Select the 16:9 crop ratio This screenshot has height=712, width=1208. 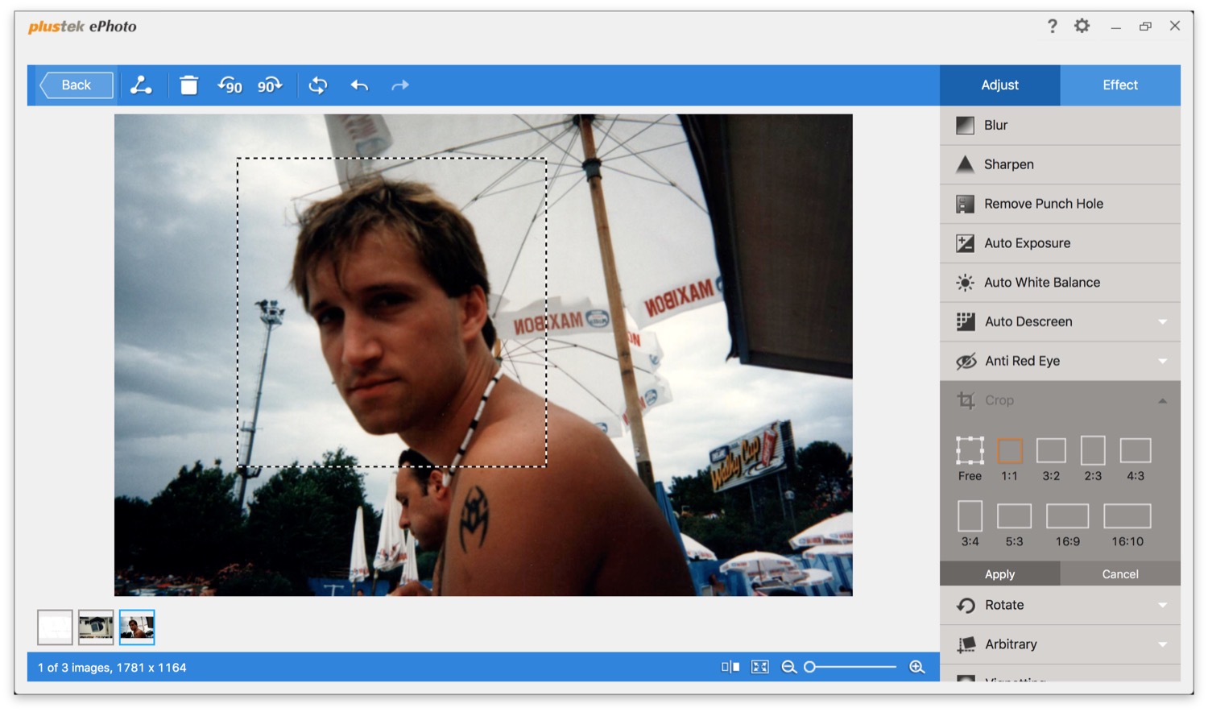point(1067,516)
